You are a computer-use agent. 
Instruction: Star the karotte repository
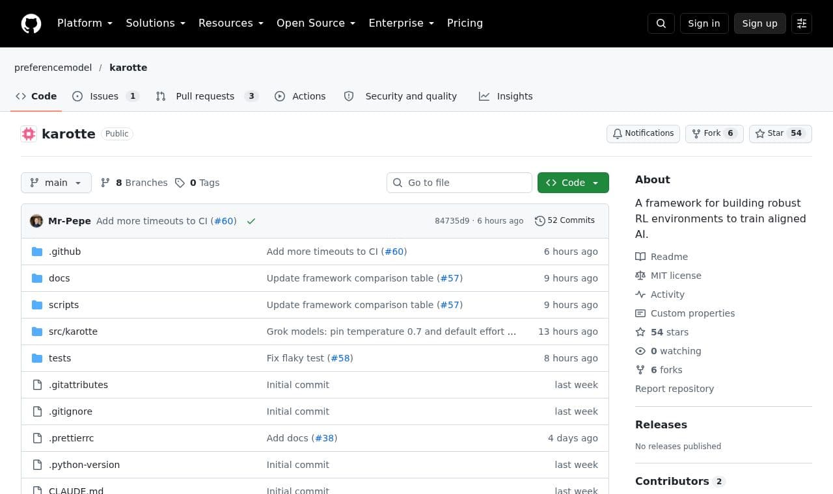(x=780, y=133)
